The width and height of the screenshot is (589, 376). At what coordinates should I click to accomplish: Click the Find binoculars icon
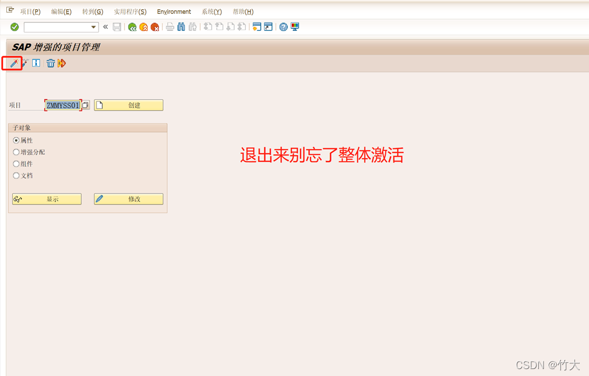[181, 27]
